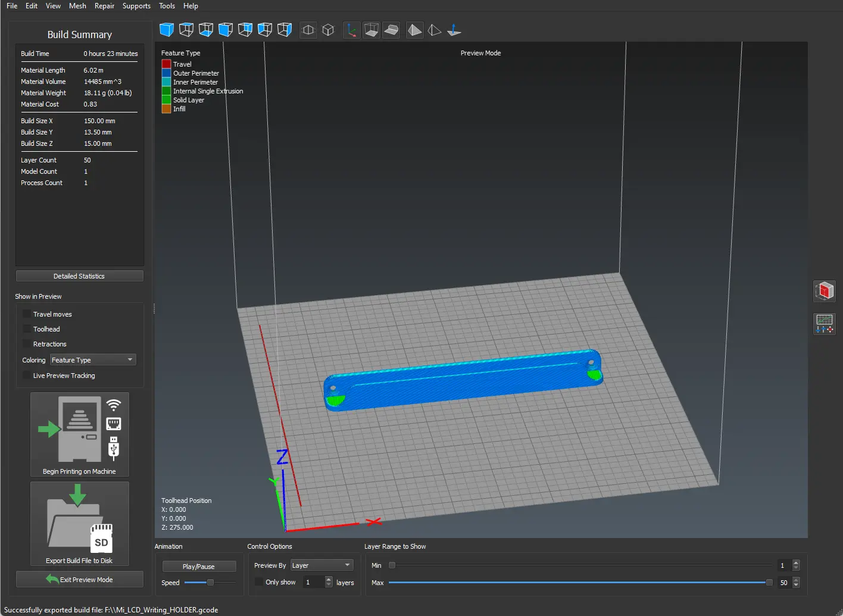Enable the Toolhead checkbox
The height and width of the screenshot is (616, 843).
tap(27, 329)
